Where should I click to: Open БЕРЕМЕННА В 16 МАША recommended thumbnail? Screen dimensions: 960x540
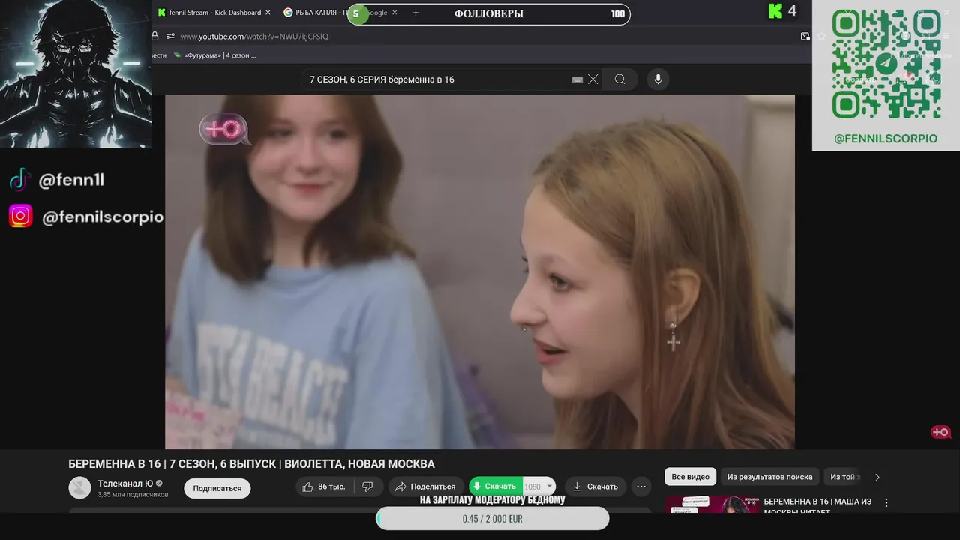[711, 504]
